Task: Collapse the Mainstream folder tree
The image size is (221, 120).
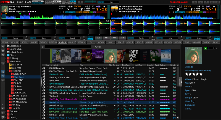Action: (x=6, y=61)
